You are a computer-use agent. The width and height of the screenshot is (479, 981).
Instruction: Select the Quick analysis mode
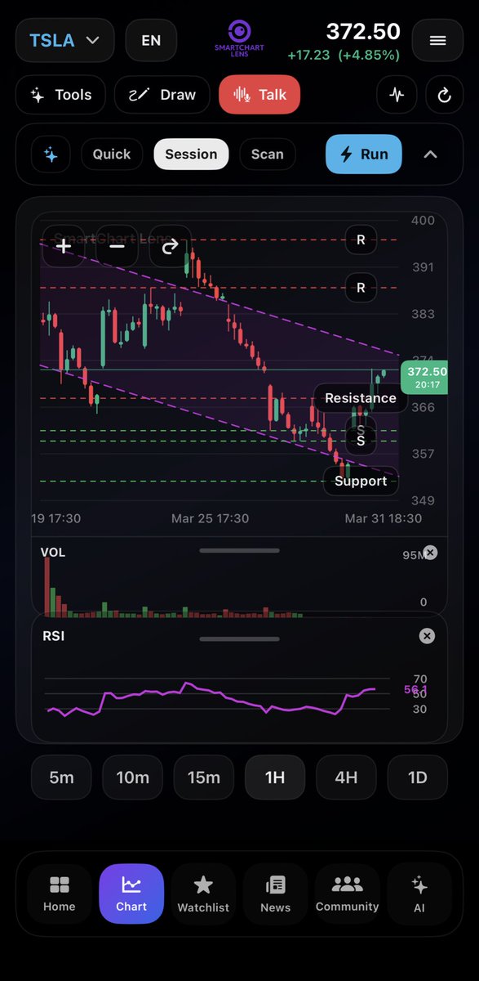click(112, 155)
